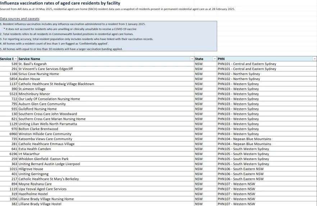This screenshot has width=317, height=206.
Task: Click the 'Data sources and caveats' heading
Action: pyautogui.click(x=20, y=19)
